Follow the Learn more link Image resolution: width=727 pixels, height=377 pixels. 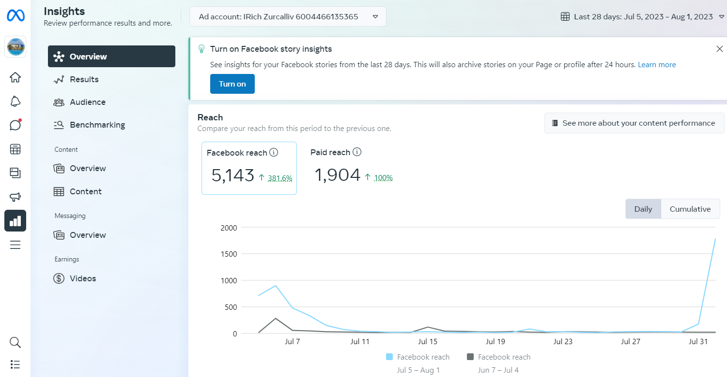(656, 65)
